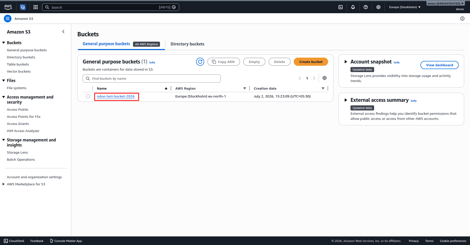
Task: Collapse the Buckets navigation section
Action: [4, 43]
